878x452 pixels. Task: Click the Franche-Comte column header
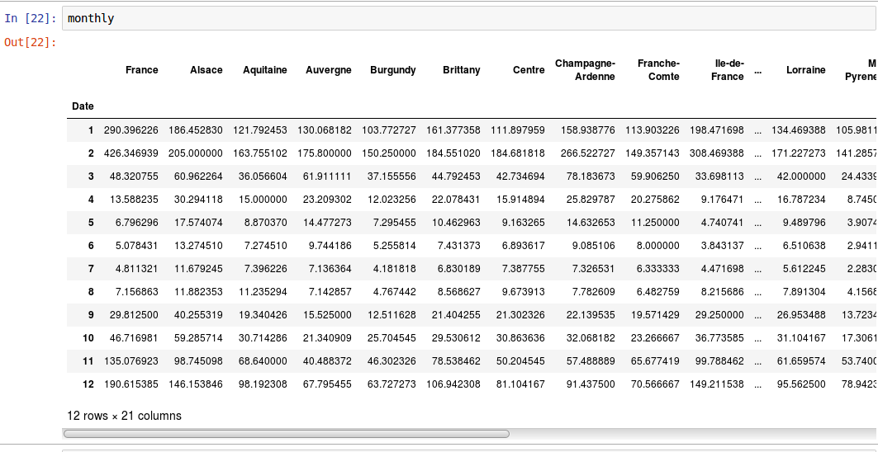pos(658,70)
